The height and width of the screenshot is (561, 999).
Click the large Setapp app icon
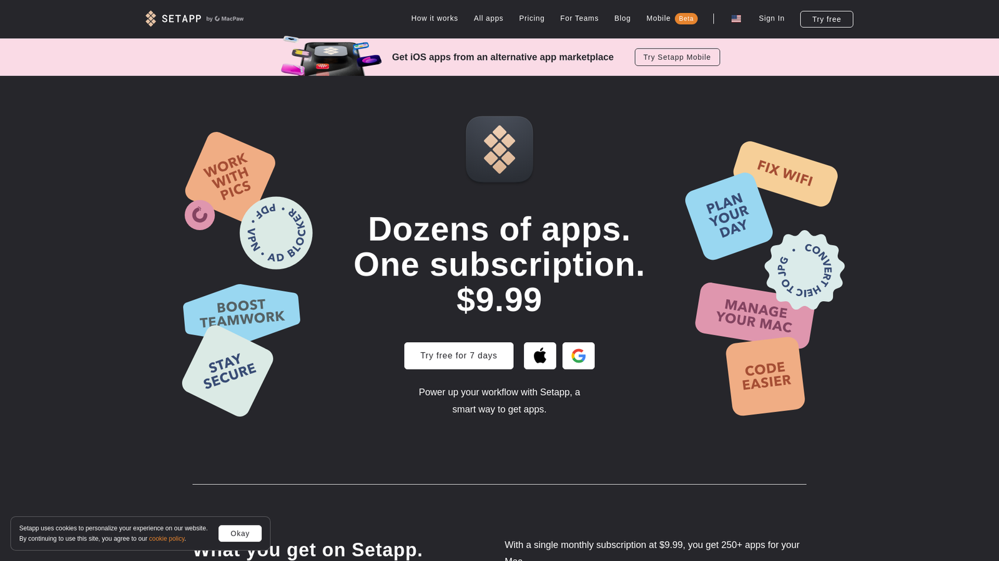pyautogui.click(x=499, y=149)
